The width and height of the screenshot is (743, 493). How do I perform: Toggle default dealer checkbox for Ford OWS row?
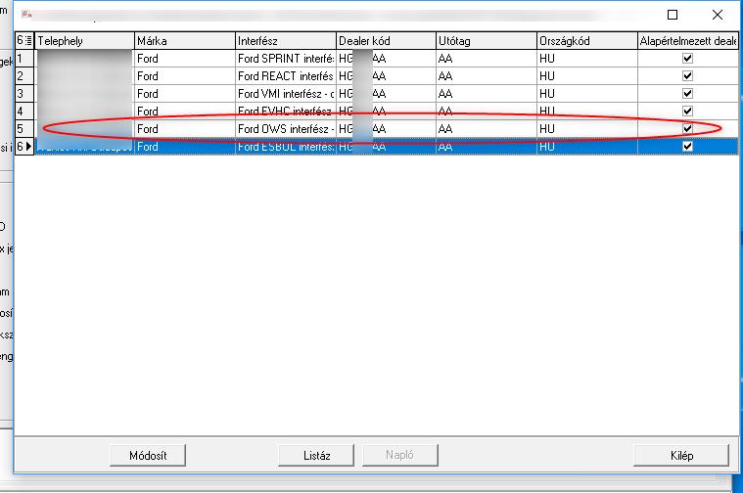(x=687, y=128)
